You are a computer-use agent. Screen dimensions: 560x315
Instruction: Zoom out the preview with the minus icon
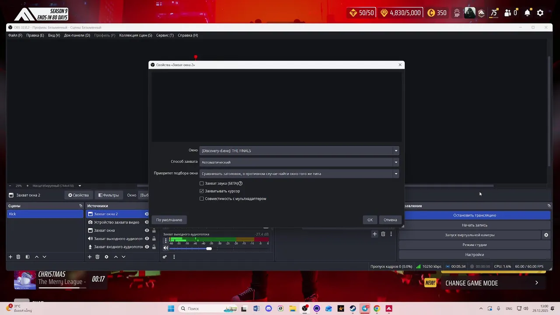[x=10, y=185]
